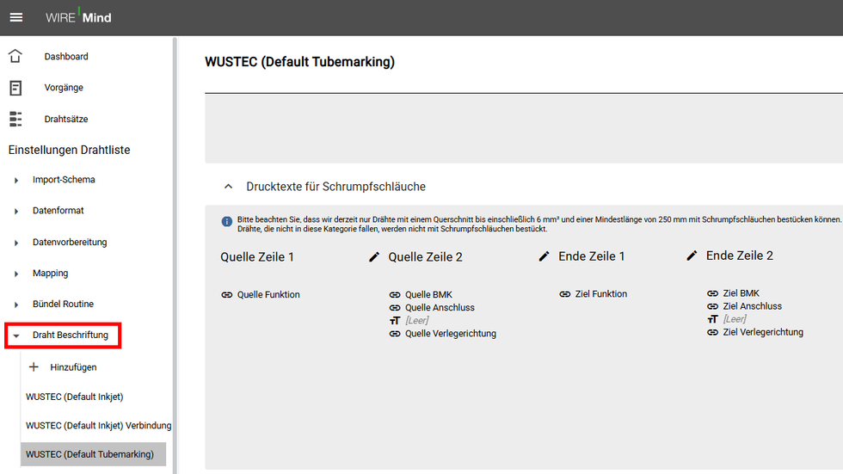This screenshot has width=843, height=474.
Task: Click the Ziel Anschluss field text
Action: (752, 306)
